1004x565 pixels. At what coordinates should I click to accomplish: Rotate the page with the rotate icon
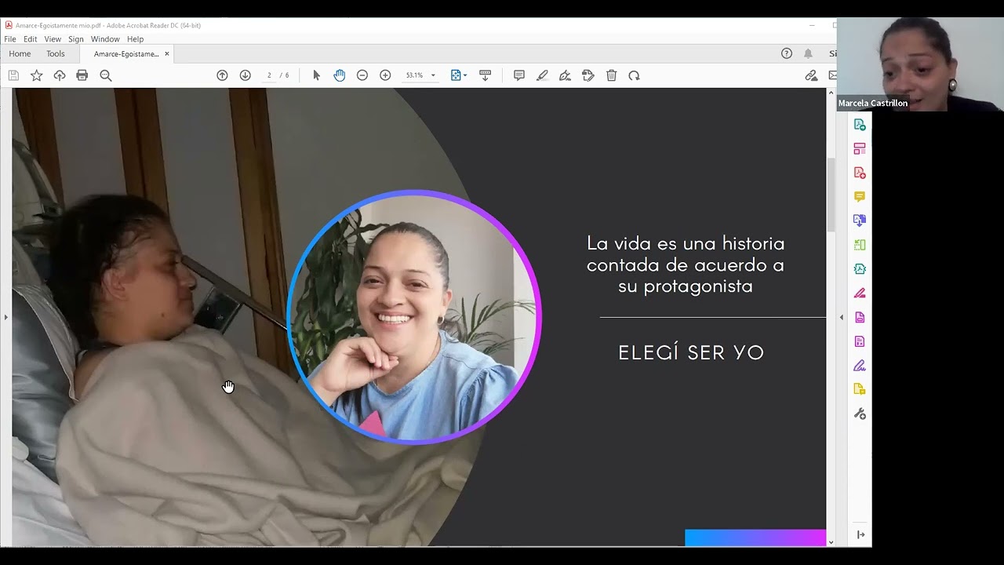pos(634,75)
